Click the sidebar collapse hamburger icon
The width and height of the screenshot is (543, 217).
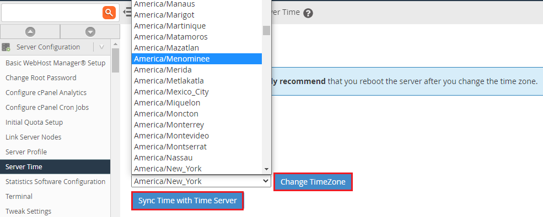point(127,13)
